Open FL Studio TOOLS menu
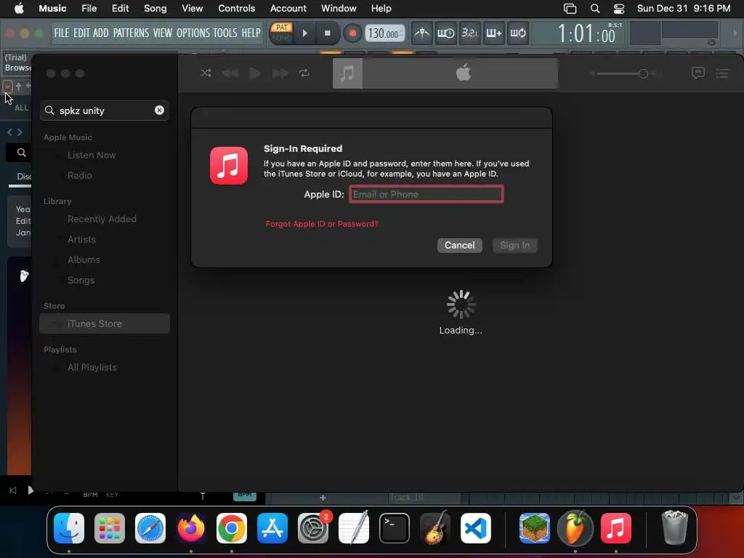Image resolution: width=744 pixels, height=558 pixels. pos(225,33)
